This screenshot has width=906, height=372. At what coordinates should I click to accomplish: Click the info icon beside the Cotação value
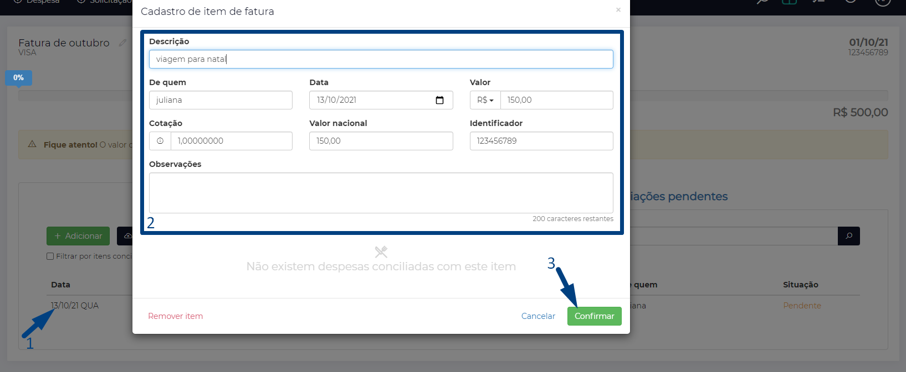pyautogui.click(x=160, y=141)
